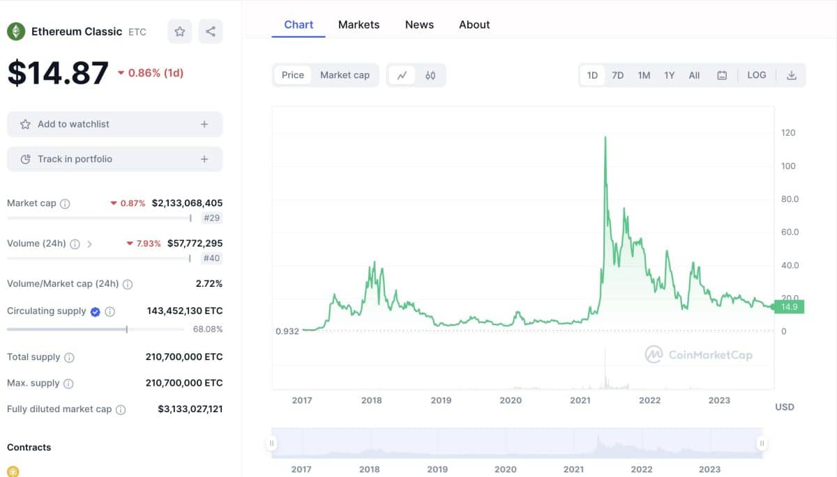The width and height of the screenshot is (837, 477).
Task: Add Ethereum Classic to watchlist
Action: click(114, 123)
